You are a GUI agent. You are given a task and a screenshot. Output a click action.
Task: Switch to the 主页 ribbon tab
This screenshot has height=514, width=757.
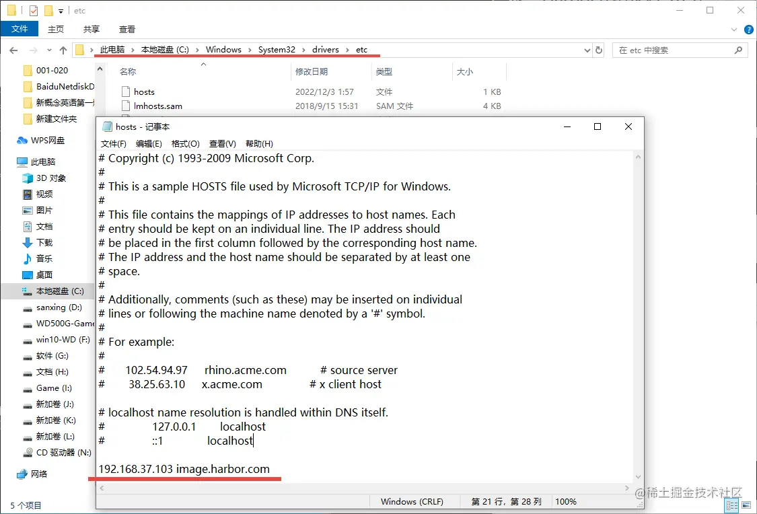[56, 29]
